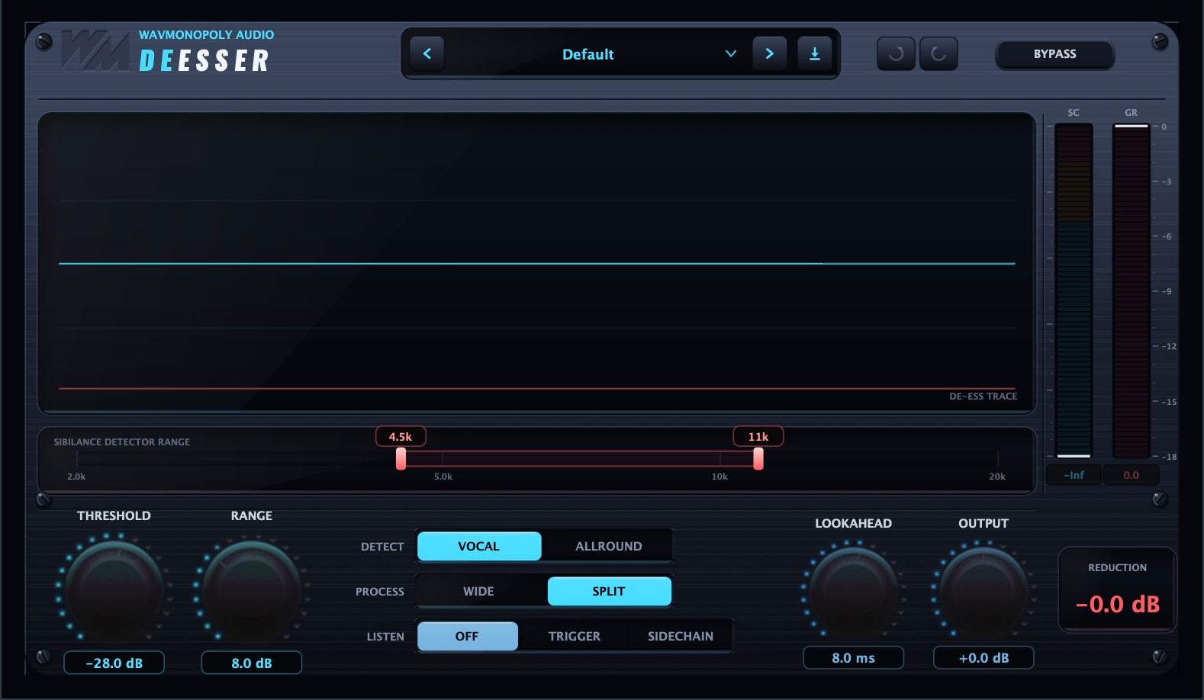Click the 4.5k low range handle
This screenshot has width=1204, height=700.
401,458
